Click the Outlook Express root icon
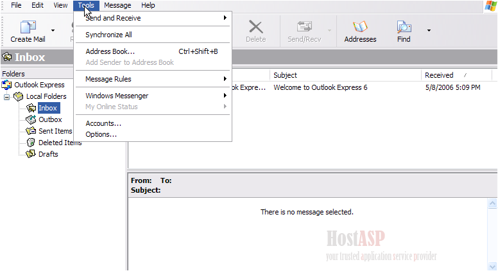 [x=6, y=85]
